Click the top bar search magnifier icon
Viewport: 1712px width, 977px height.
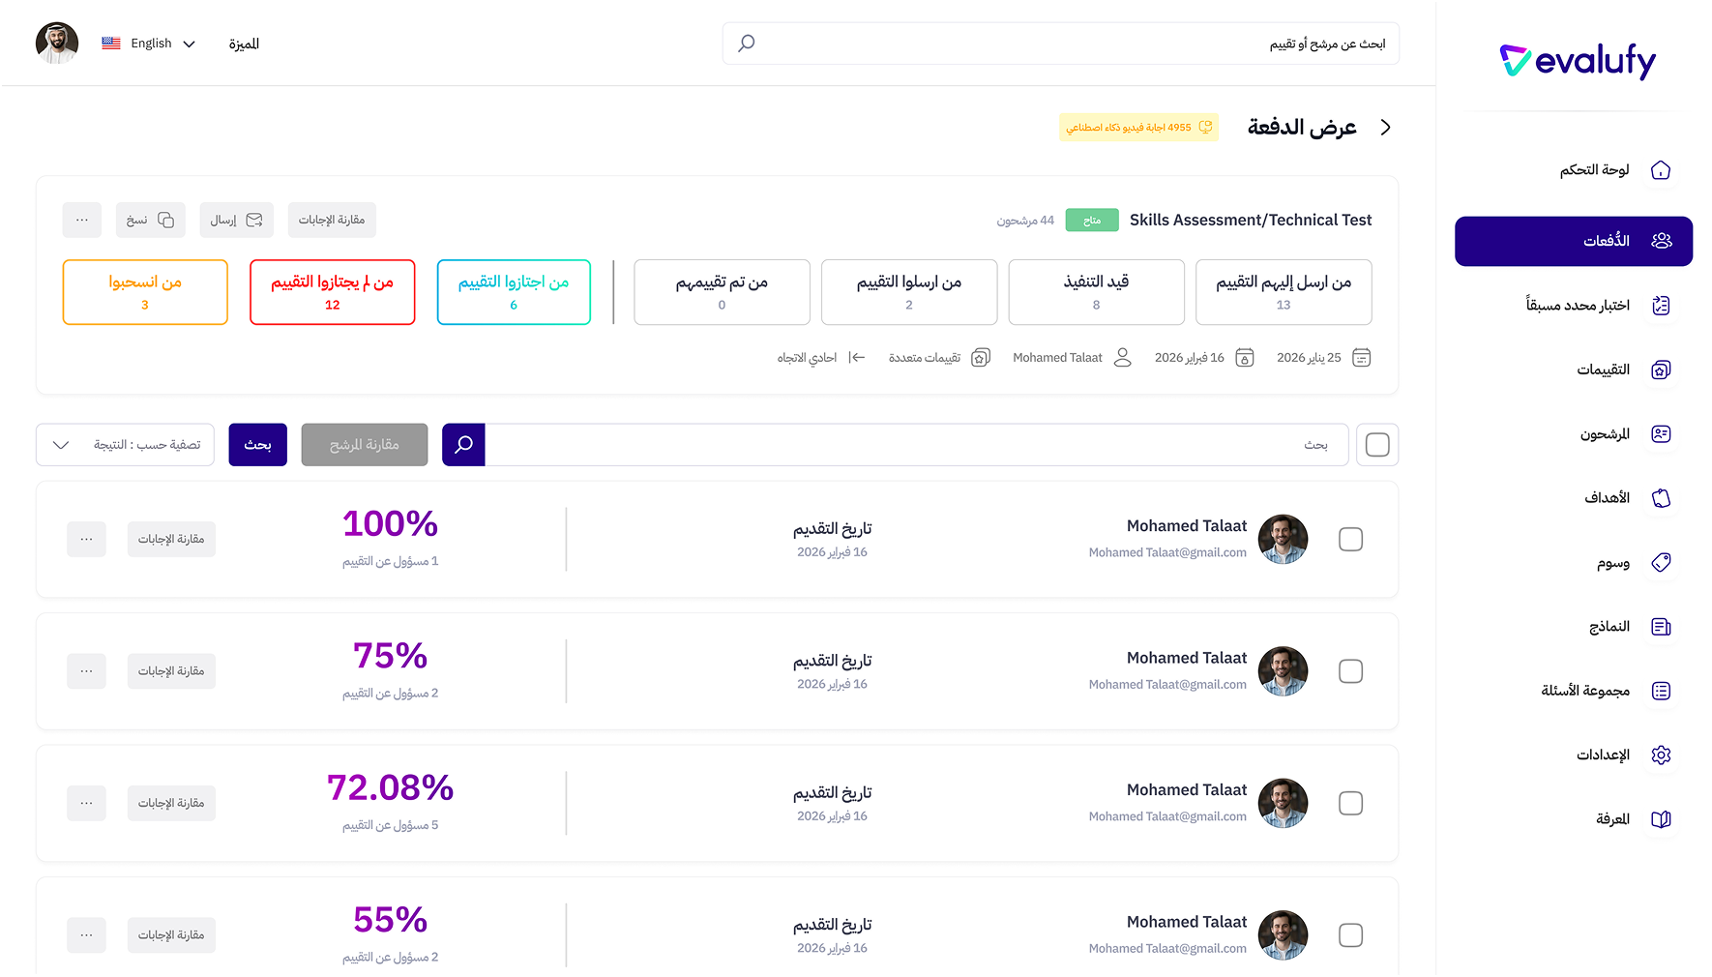747,44
